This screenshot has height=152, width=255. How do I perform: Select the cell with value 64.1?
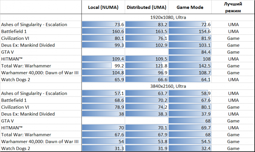[190, 79]
